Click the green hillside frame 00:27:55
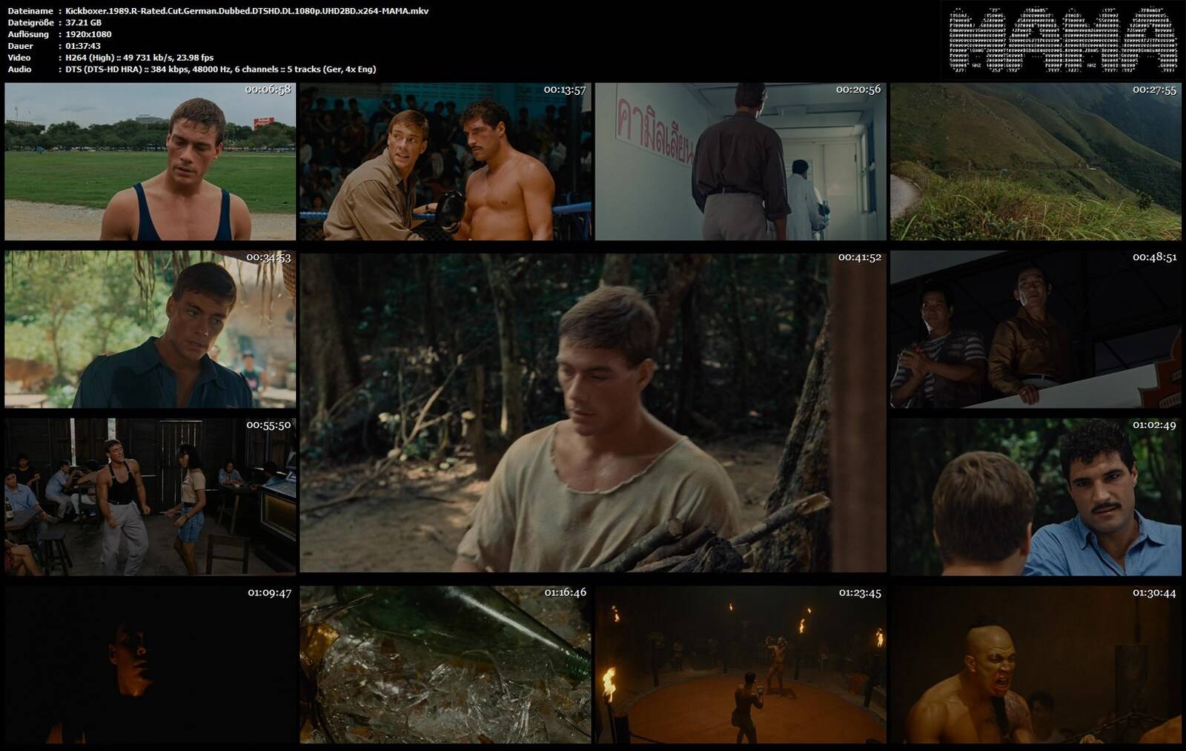The height and width of the screenshot is (751, 1186). coord(1036,162)
